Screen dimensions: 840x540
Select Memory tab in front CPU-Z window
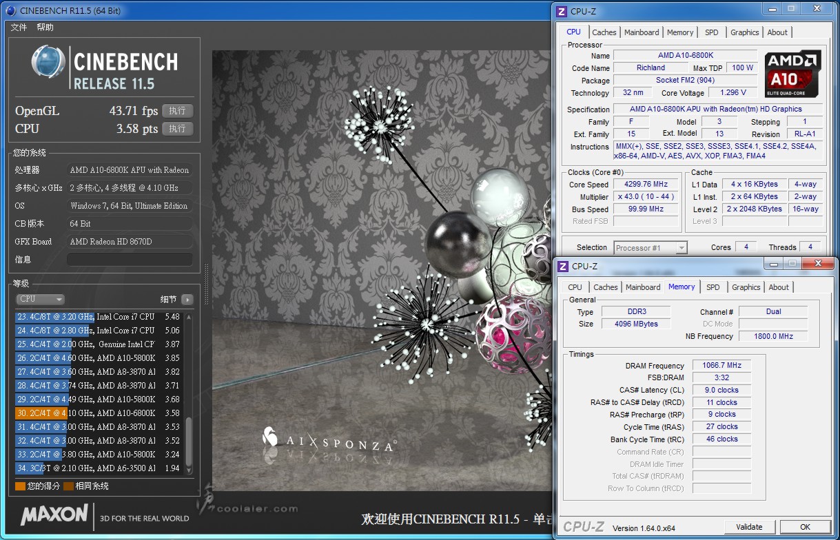pos(682,287)
